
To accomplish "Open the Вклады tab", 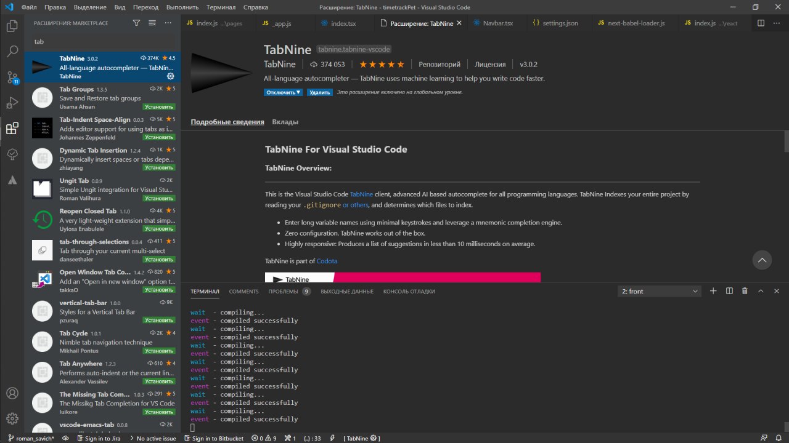I will [x=285, y=122].
